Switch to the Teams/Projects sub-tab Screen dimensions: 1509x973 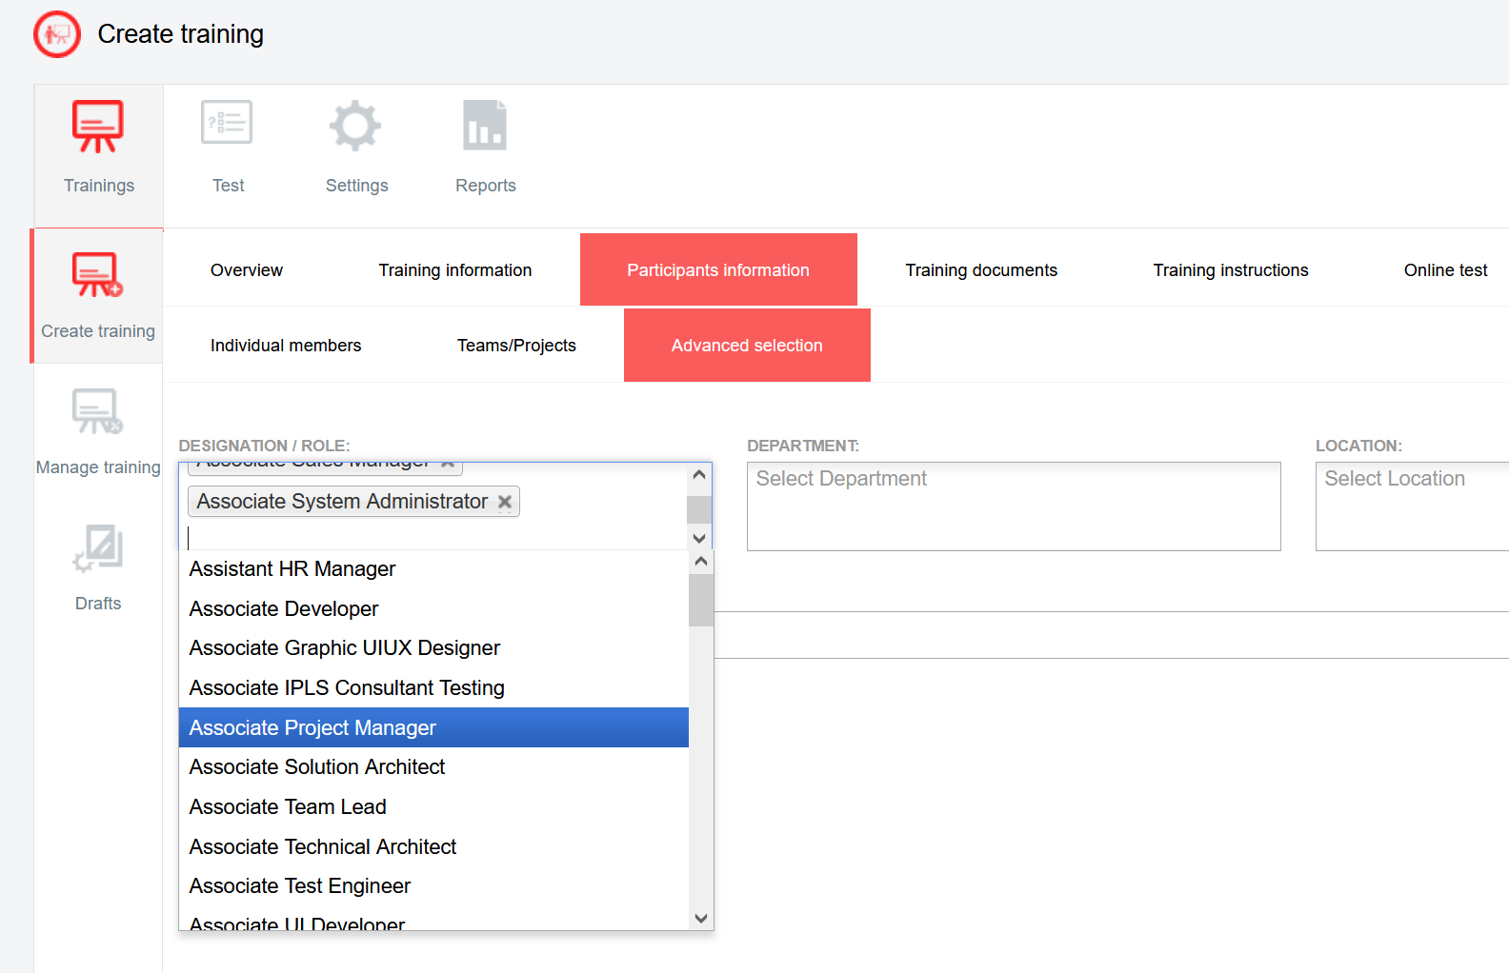click(516, 346)
